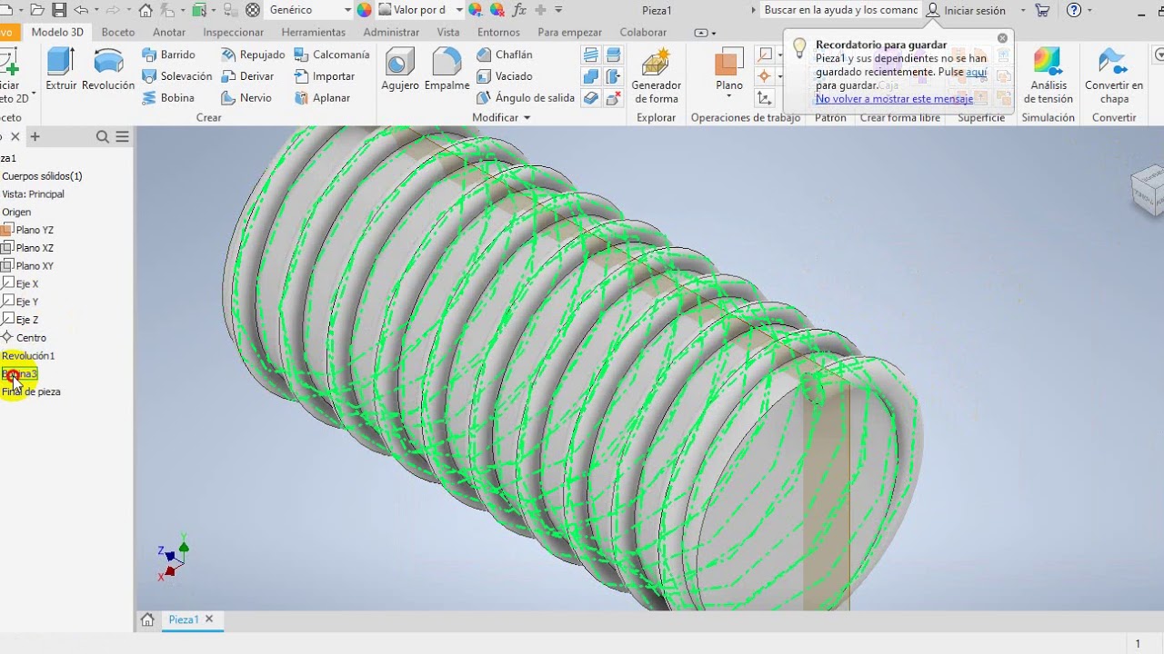This screenshot has width=1164, height=654.
Task: Search the model browser
Action: pos(103,137)
